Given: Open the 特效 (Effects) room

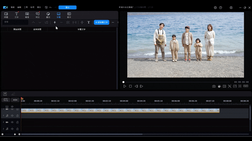Looking at the screenshot, I should point(37,15).
